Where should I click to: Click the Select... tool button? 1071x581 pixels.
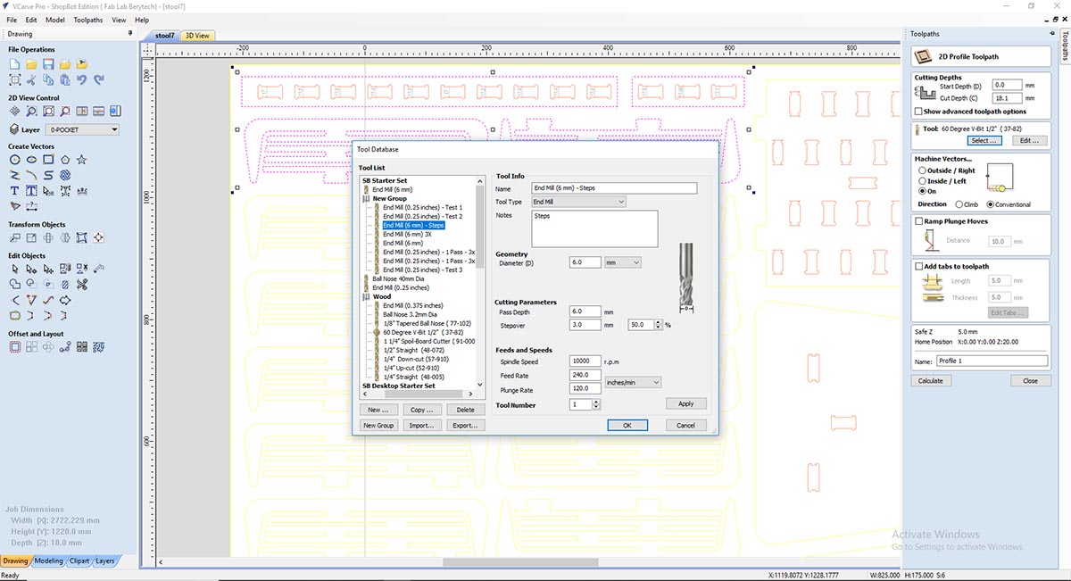tap(984, 140)
